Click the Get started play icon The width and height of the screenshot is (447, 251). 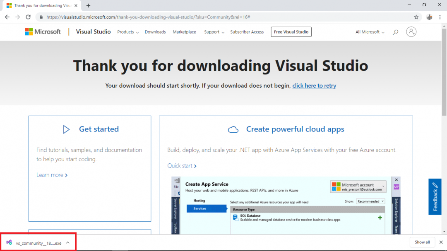click(66, 129)
